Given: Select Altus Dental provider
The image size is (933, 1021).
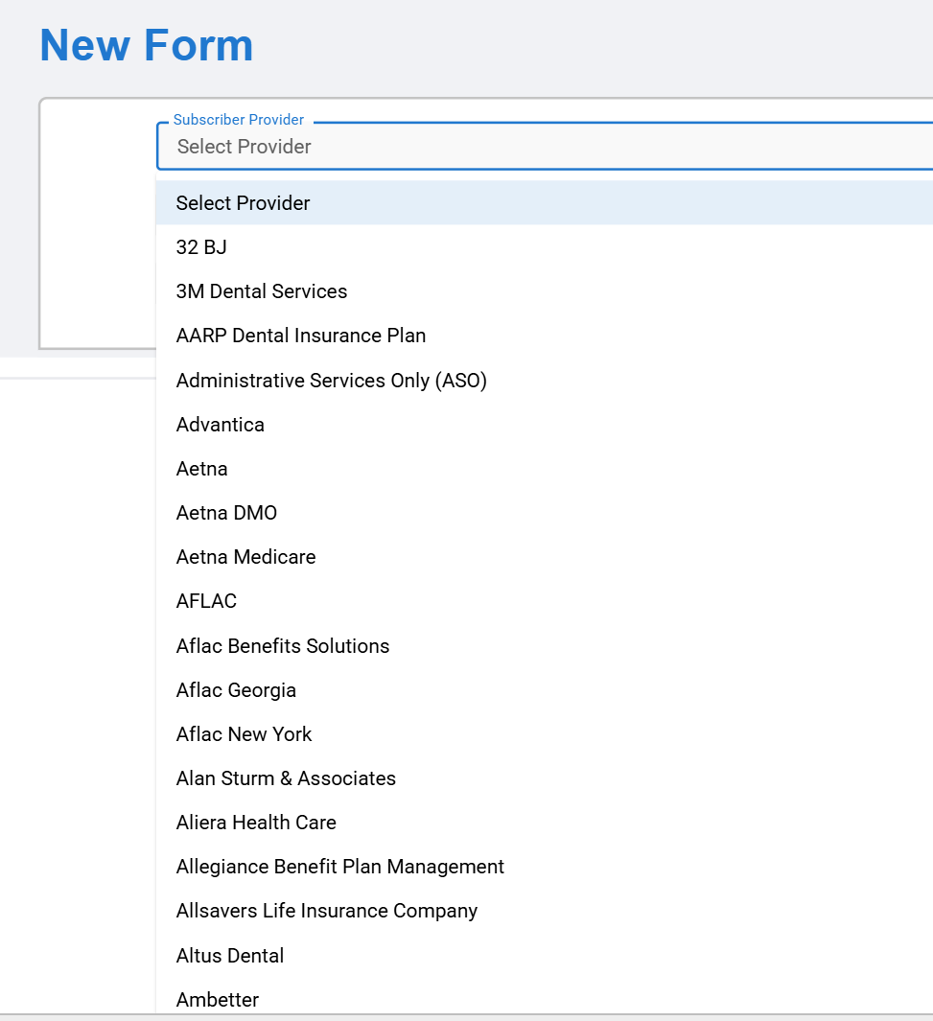Looking at the screenshot, I should point(230,956).
